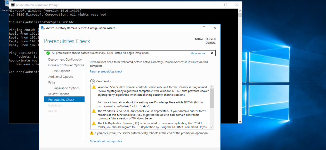Minimize the AD DS Configuration Wizard
The width and height of the screenshot is (326, 150).
click(x=193, y=28)
